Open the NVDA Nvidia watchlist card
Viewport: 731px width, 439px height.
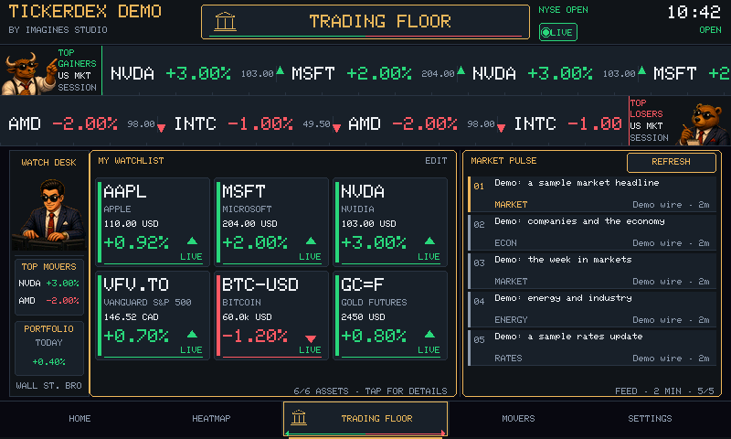[x=390, y=222]
